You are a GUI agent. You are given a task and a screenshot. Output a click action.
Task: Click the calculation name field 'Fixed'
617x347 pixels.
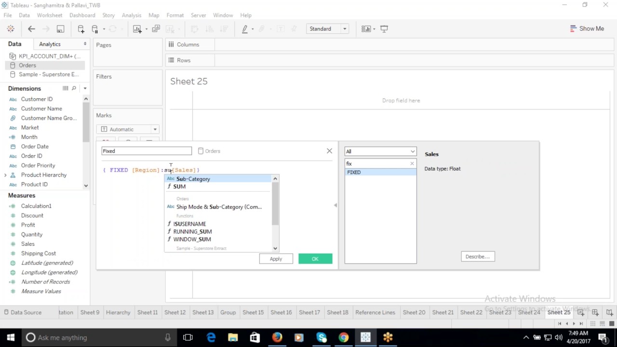(x=147, y=151)
